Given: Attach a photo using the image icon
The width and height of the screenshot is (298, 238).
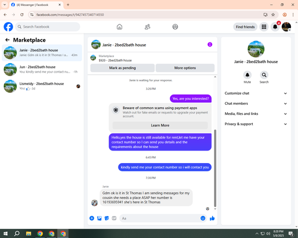Looking at the screenshot, I should pyautogui.click(x=100, y=218).
